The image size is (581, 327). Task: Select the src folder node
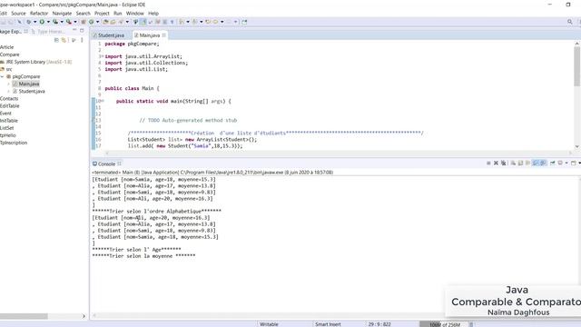[6, 69]
